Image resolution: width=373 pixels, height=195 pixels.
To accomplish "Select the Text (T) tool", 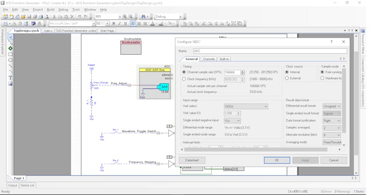I will tap(11, 77).
